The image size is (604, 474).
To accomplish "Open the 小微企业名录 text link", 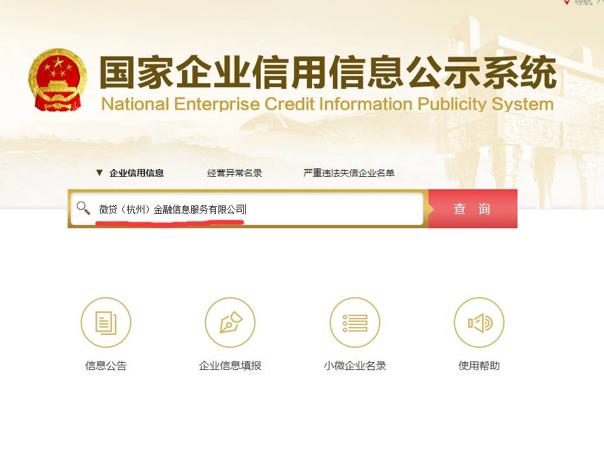I will point(355,365).
